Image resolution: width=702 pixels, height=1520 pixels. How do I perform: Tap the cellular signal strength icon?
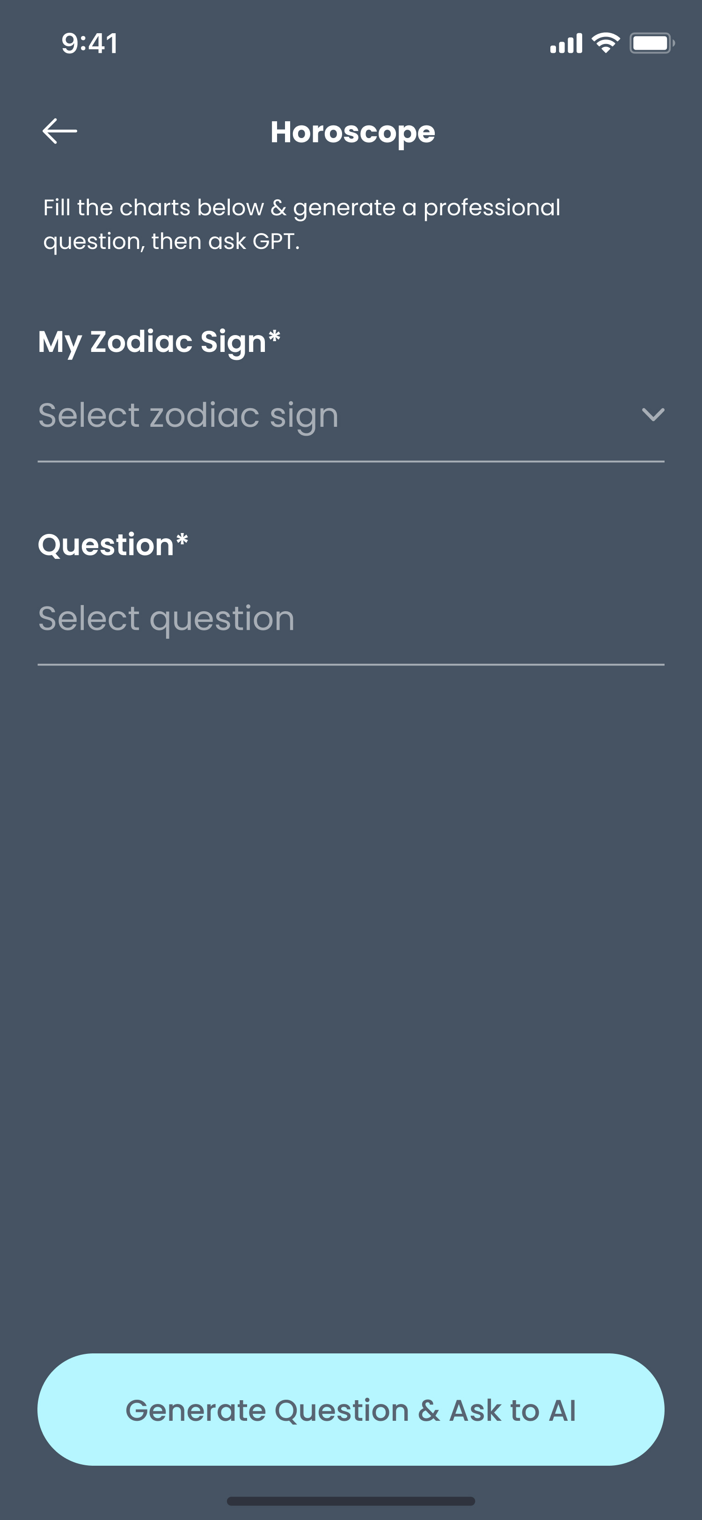pos(566,43)
